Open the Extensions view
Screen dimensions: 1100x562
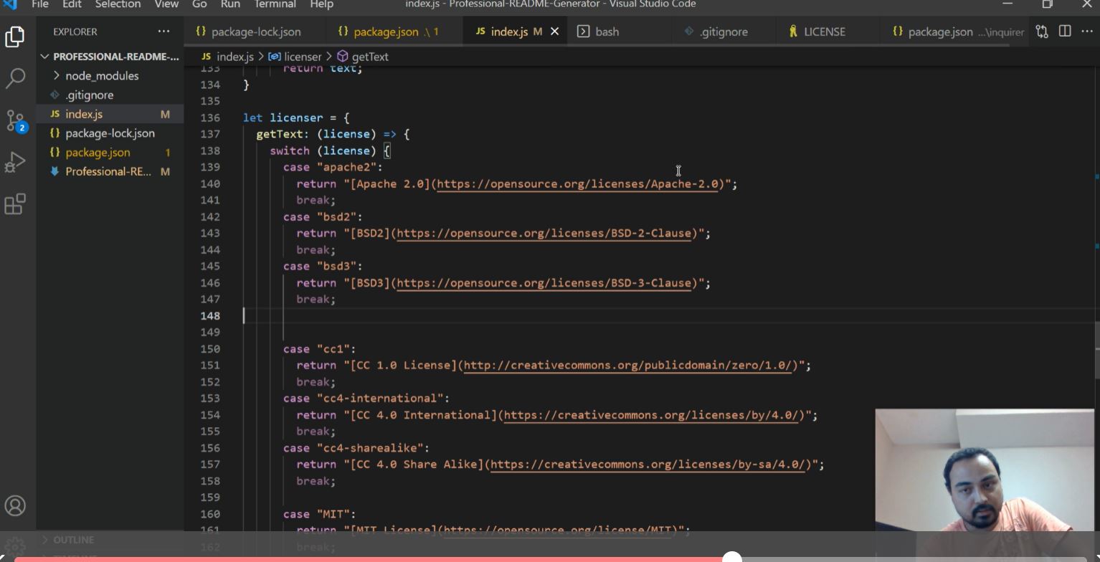point(15,204)
